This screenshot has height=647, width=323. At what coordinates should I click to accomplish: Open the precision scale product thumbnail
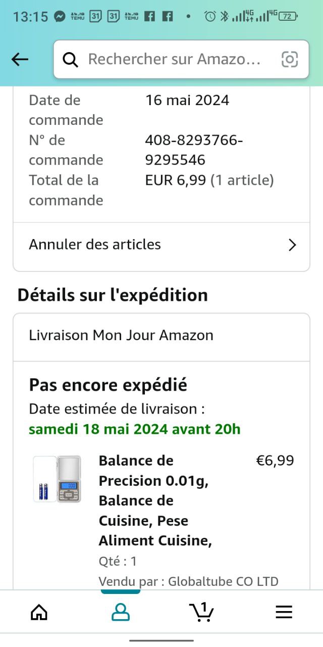pos(57,478)
